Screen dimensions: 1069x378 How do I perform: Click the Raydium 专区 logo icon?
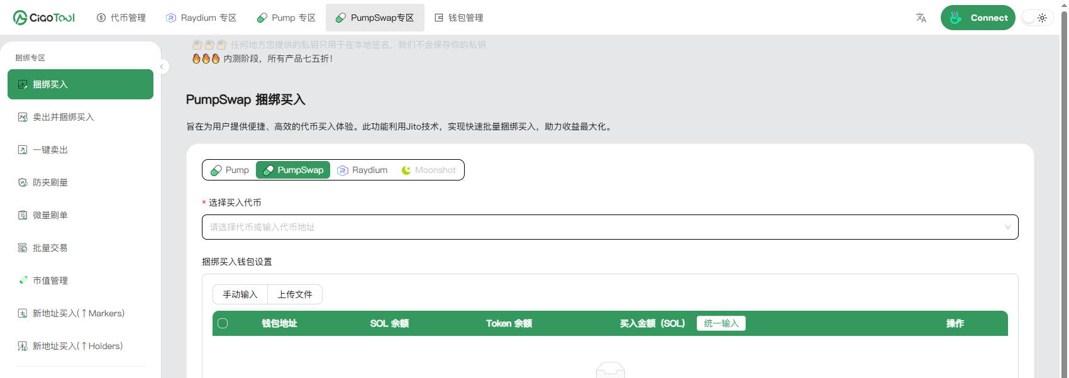(x=171, y=18)
